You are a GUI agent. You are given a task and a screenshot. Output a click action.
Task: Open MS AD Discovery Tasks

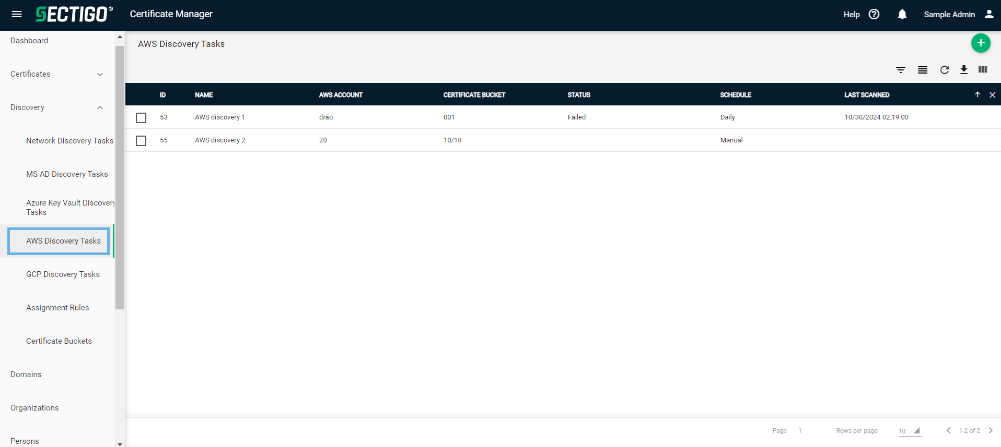click(x=67, y=174)
